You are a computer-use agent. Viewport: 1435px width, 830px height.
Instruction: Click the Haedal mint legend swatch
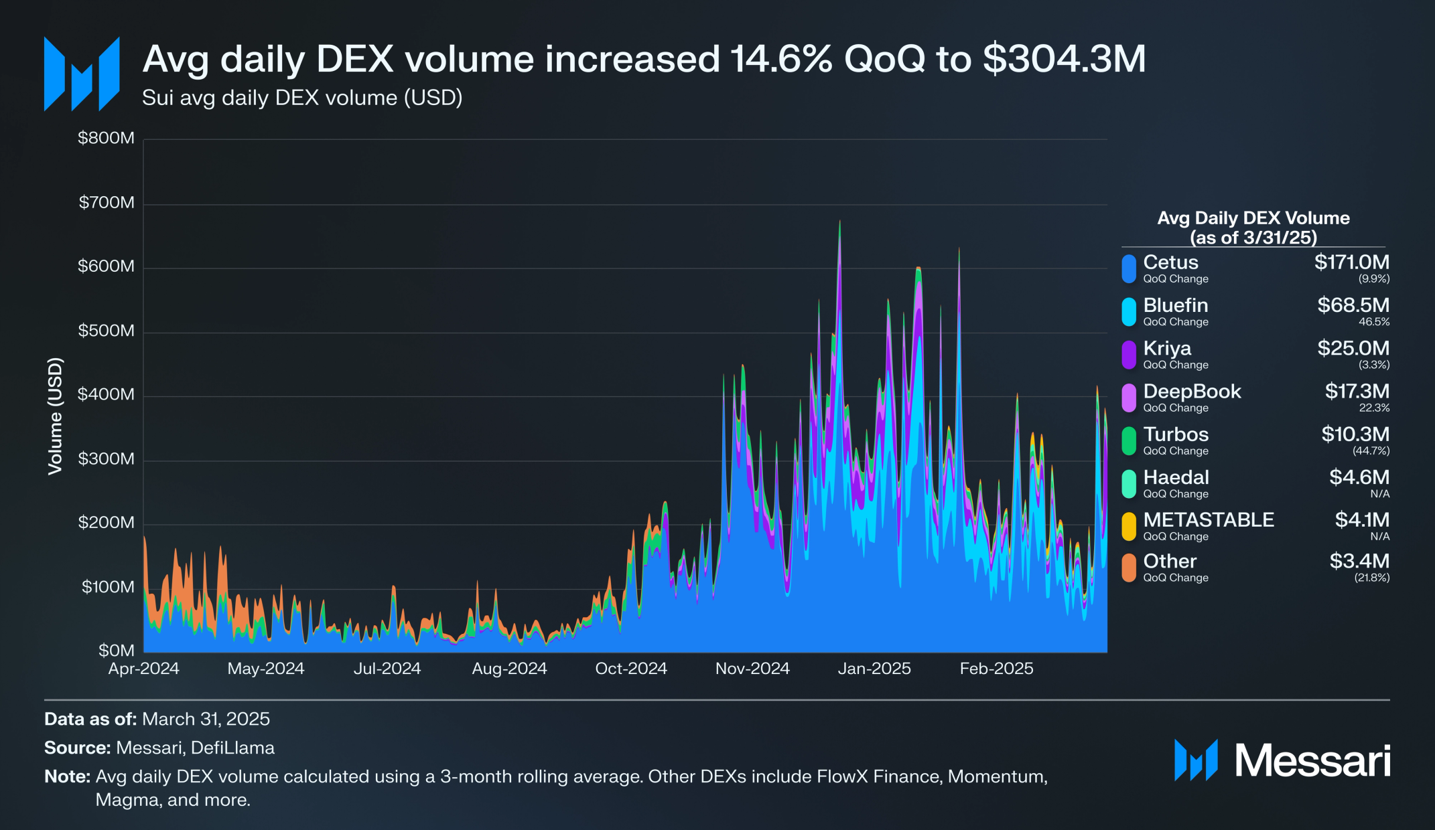click(1129, 483)
